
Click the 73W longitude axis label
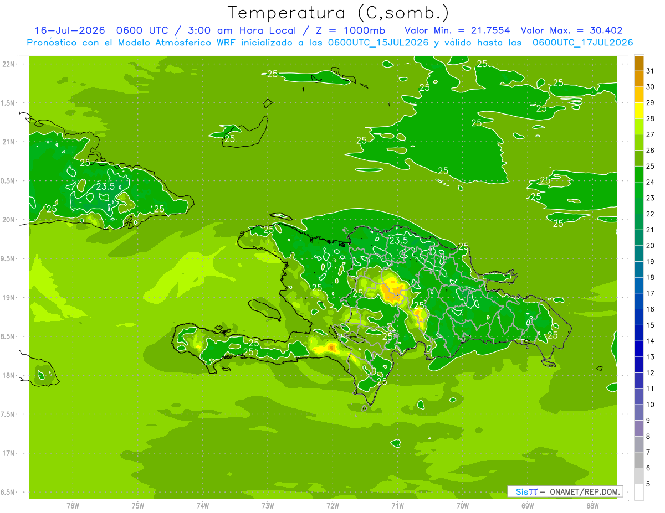268,506
